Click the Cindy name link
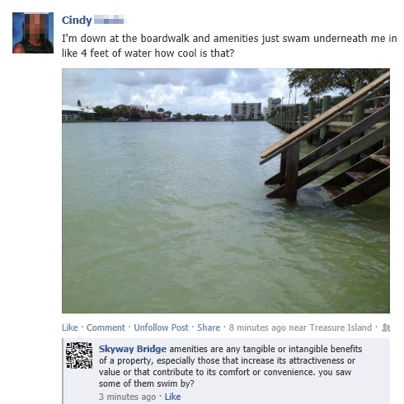 point(77,21)
